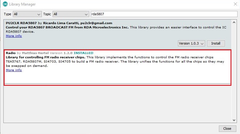Select Version 1.0.3 dropdown for PU2CLR library
The image size is (240, 134).
[x=191, y=43]
